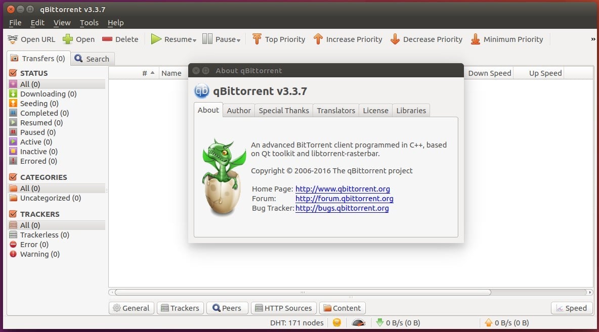The image size is (599, 332).
Task: Switch to the Author tab
Action: click(239, 110)
